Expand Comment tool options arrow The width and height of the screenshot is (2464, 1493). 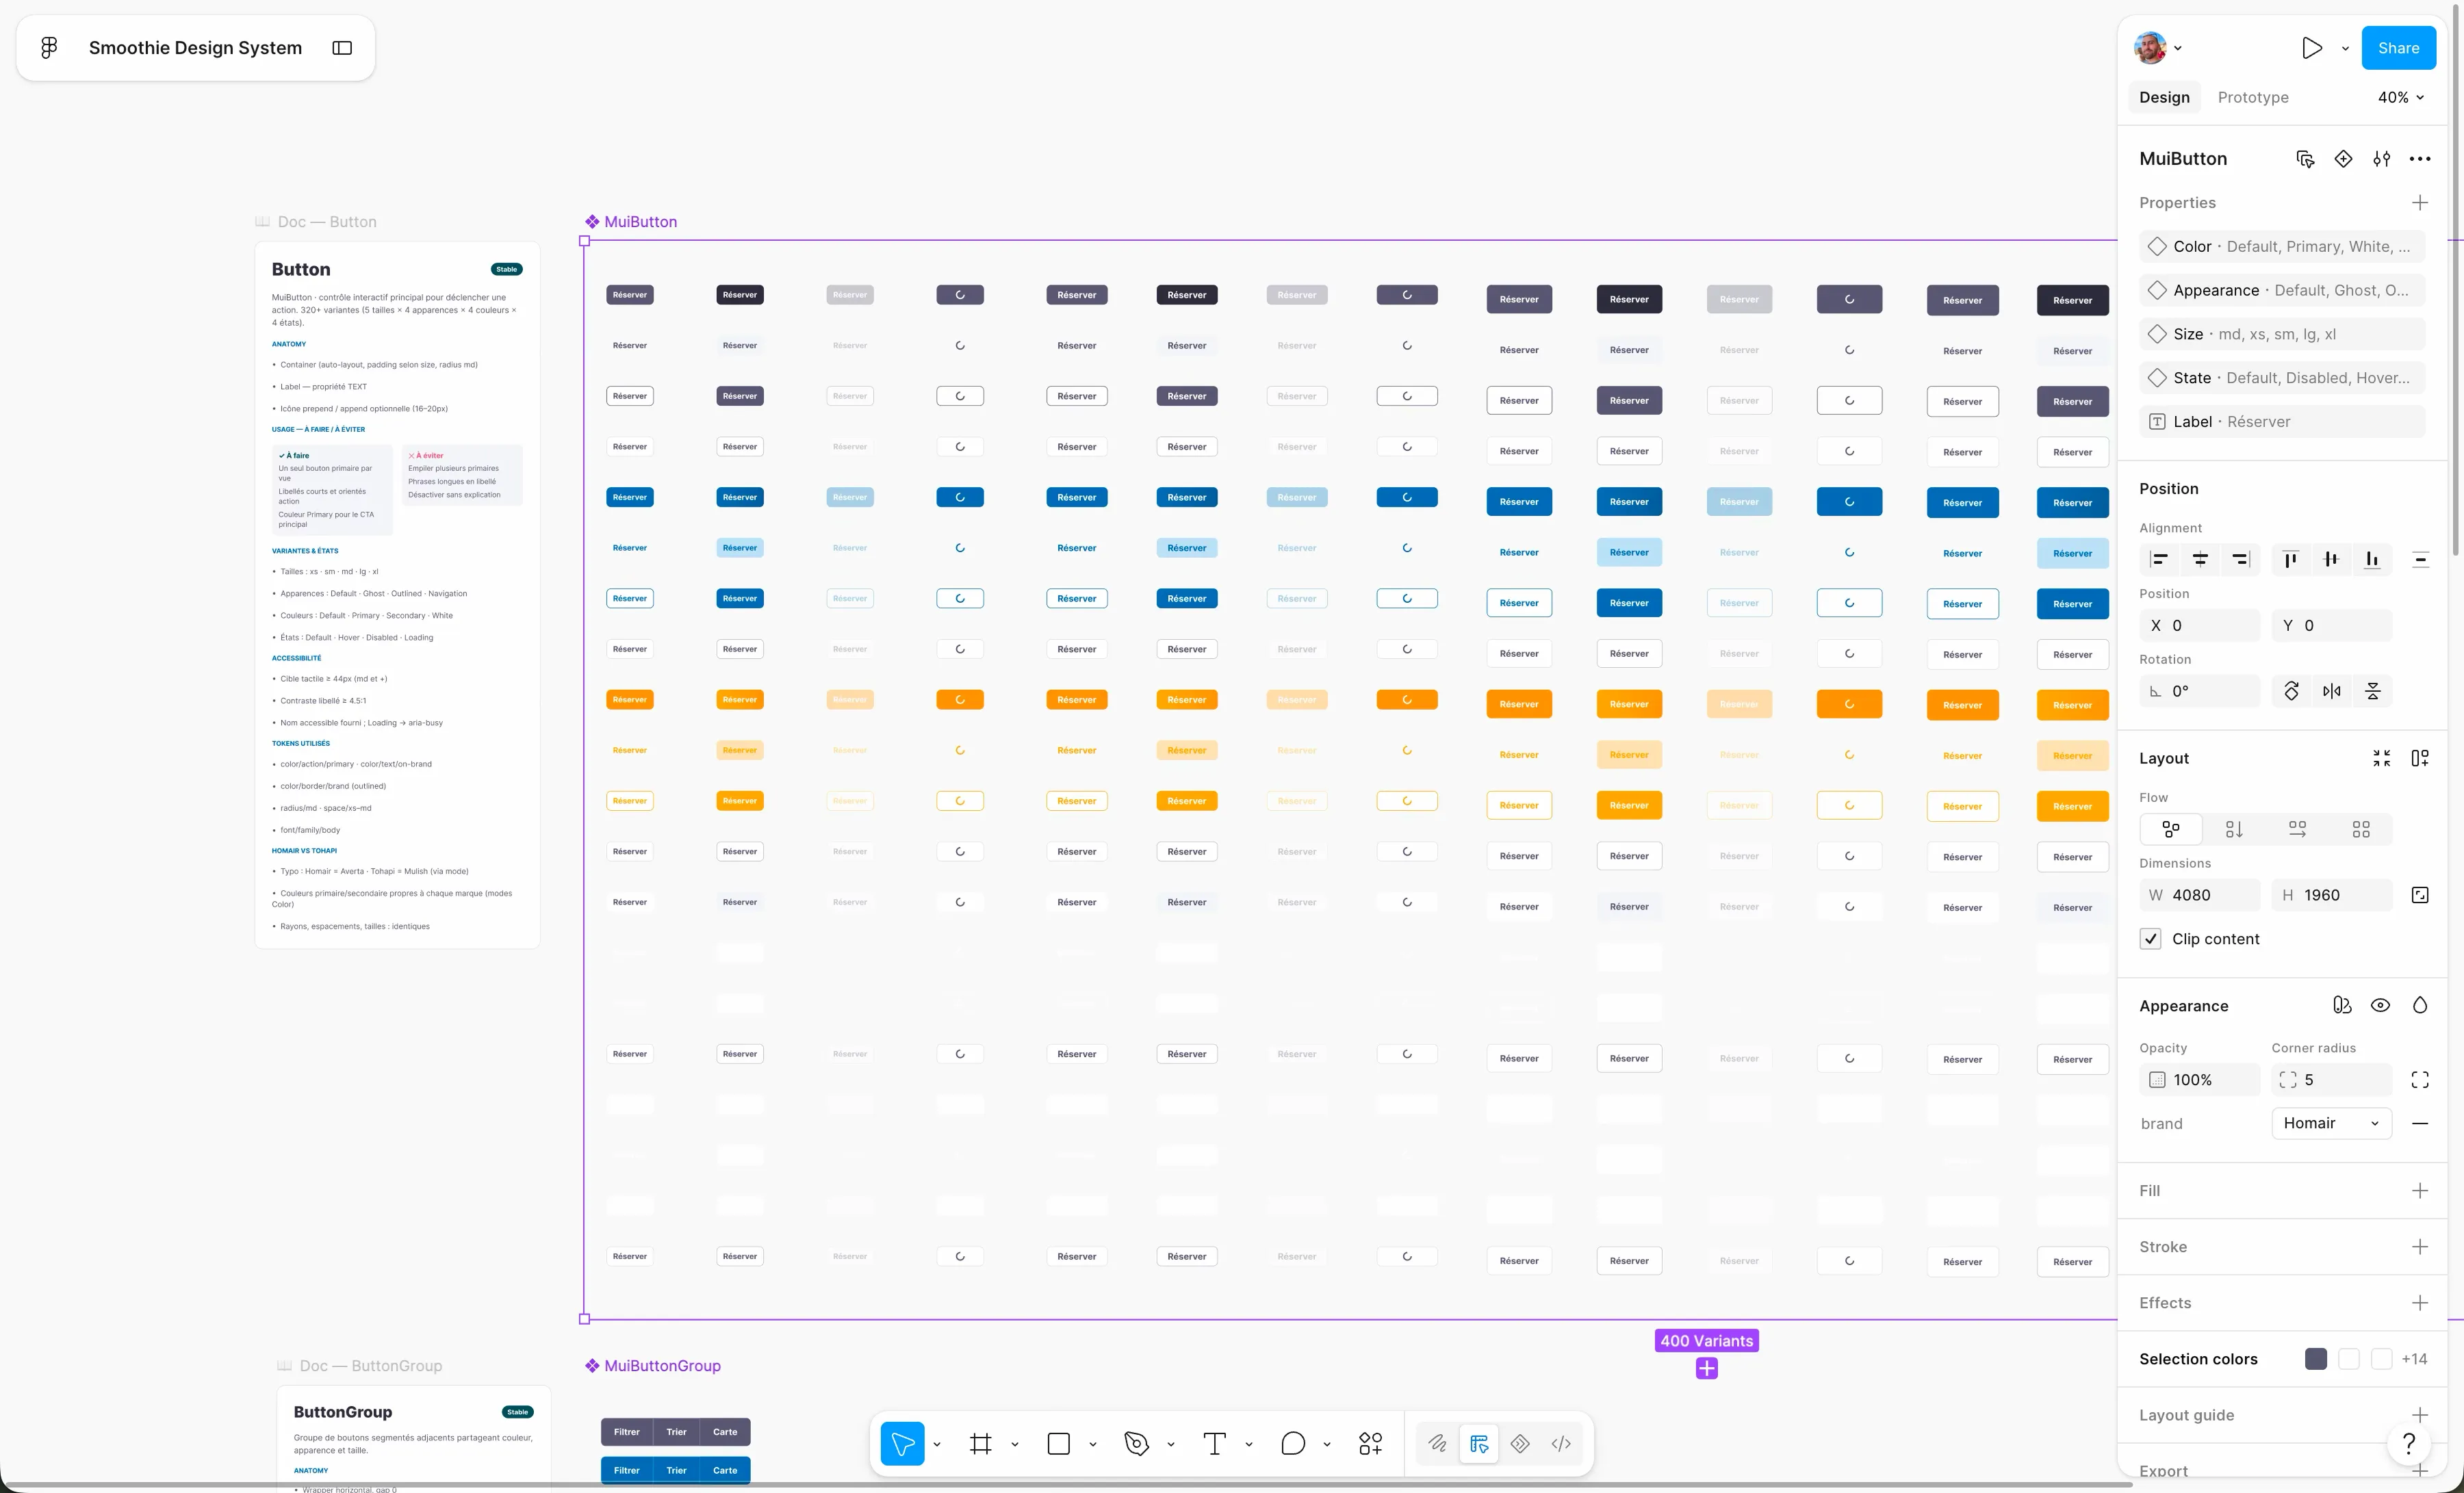(1326, 1444)
